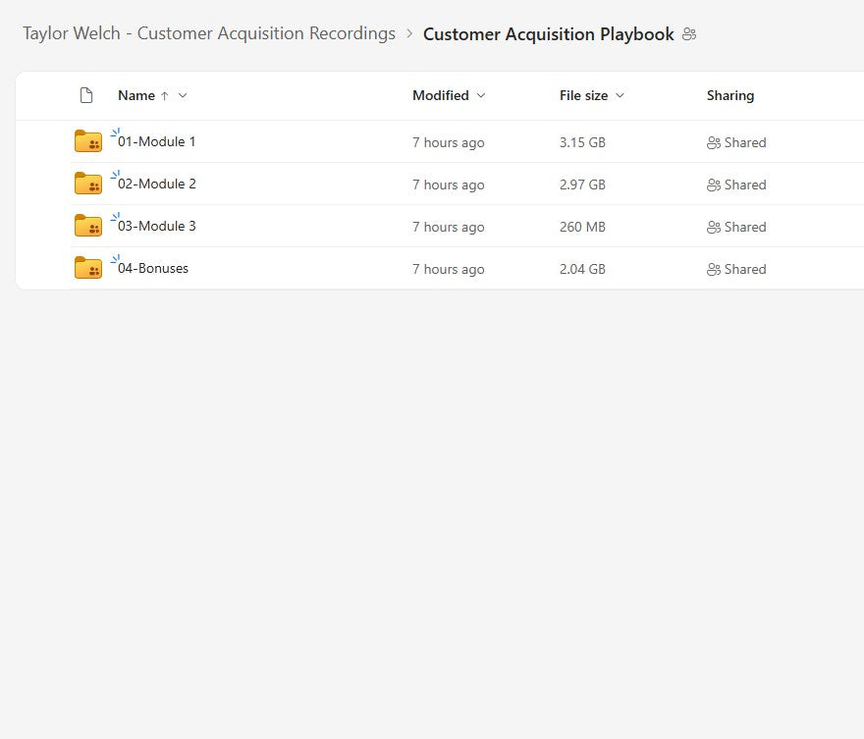Open the Name column dropdown

tap(183, 95)
